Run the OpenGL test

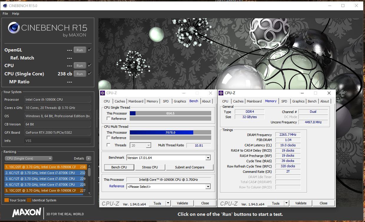click(x=80, y=50)
